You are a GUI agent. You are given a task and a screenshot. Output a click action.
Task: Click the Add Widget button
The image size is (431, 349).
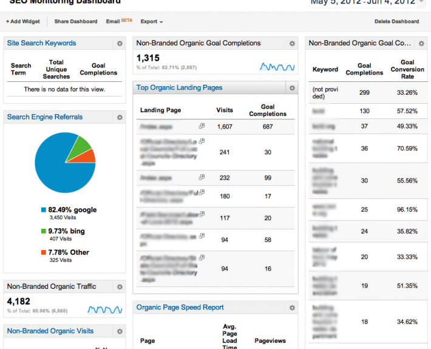point(23,22)
